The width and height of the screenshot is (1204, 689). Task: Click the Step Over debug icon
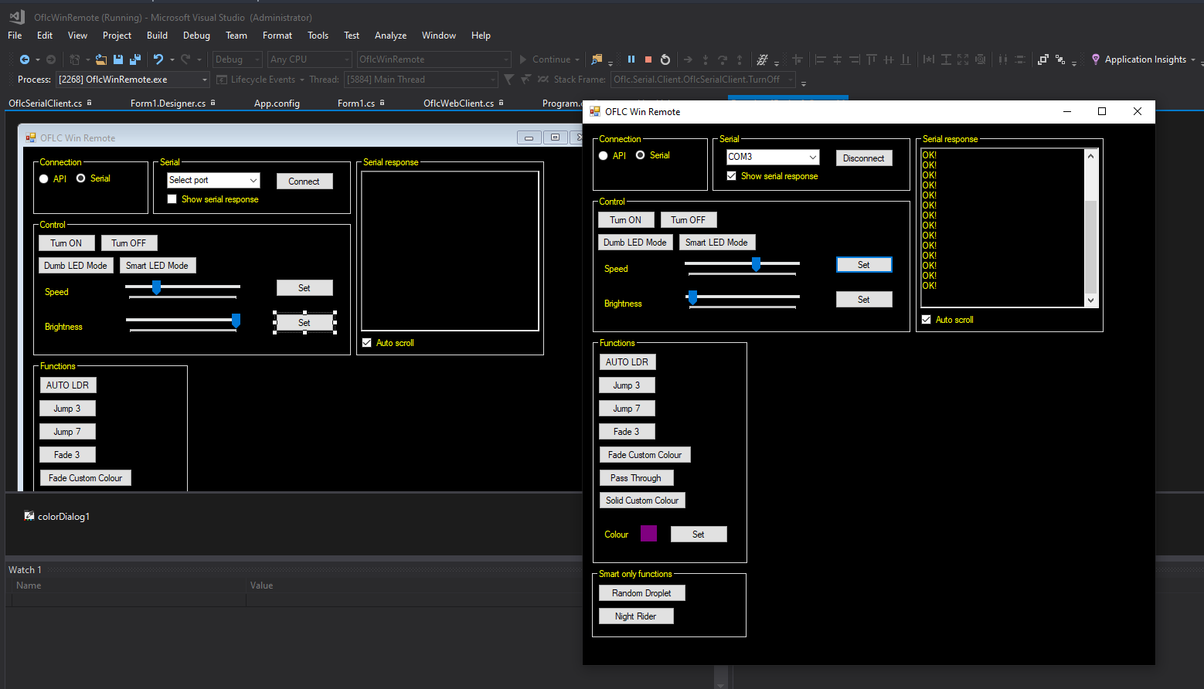tap(723, 59)
